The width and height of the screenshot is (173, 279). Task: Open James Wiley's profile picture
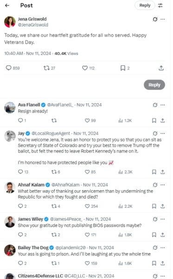coord(10,222)
